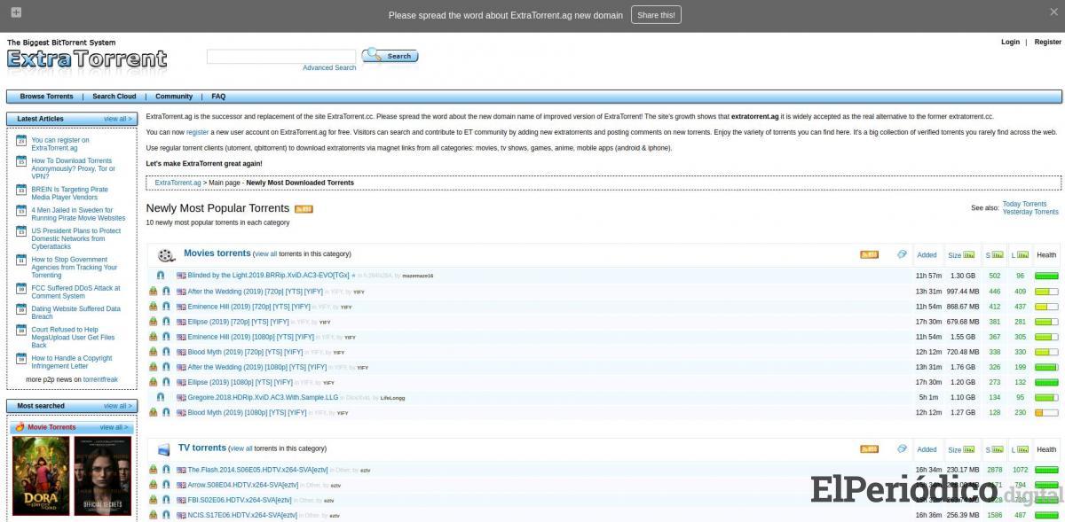Open the Register link in the header
Image resolution: width=1065 pixels, height=522 pixels.
coord(1047,42)
